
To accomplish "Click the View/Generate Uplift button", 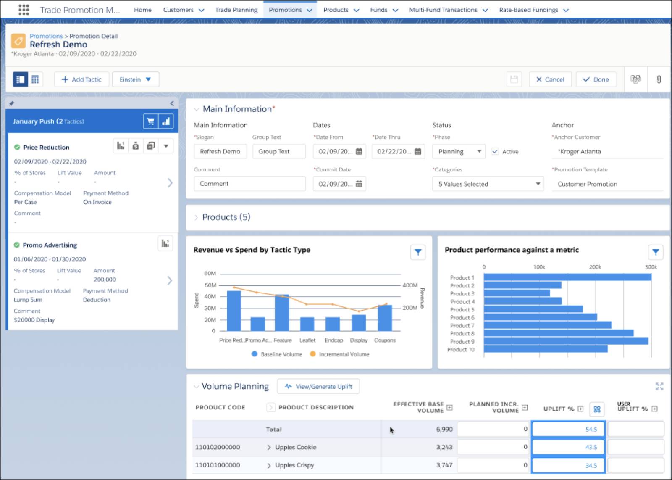I will click(x=318, y=386).
